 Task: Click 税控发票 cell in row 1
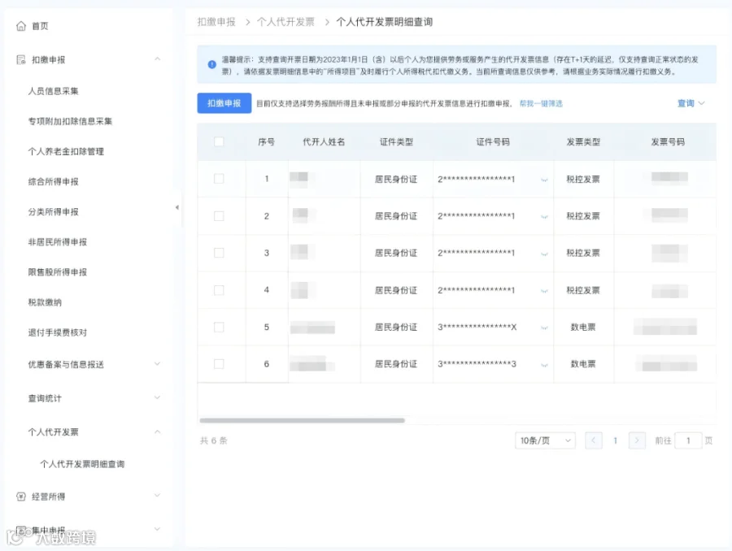tap(583, 179)
